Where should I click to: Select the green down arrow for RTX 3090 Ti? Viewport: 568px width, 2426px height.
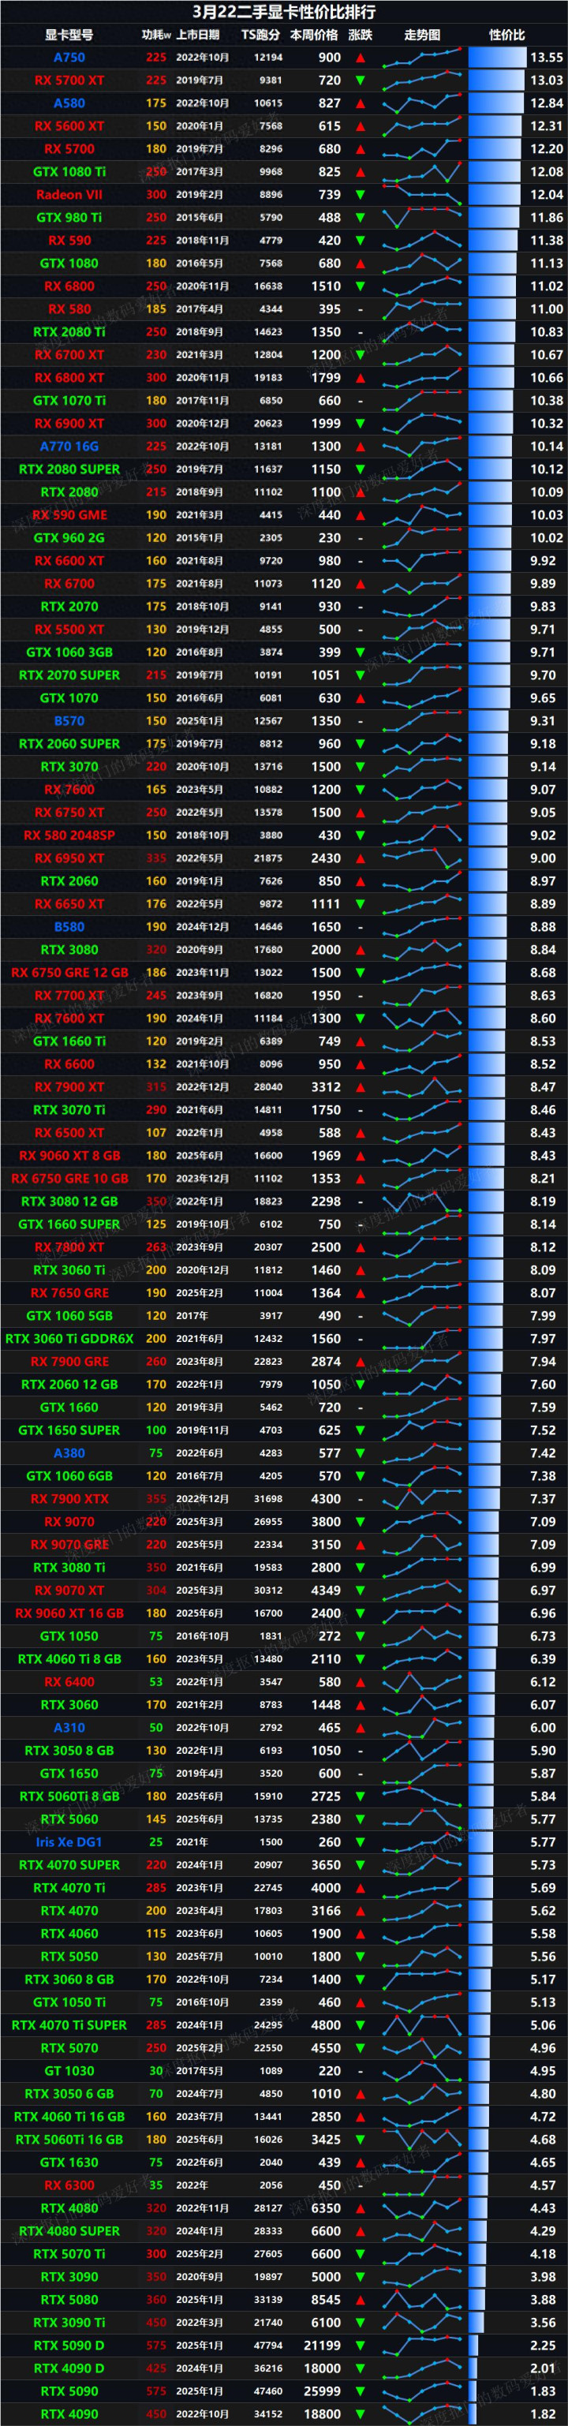click(360, 2323)
